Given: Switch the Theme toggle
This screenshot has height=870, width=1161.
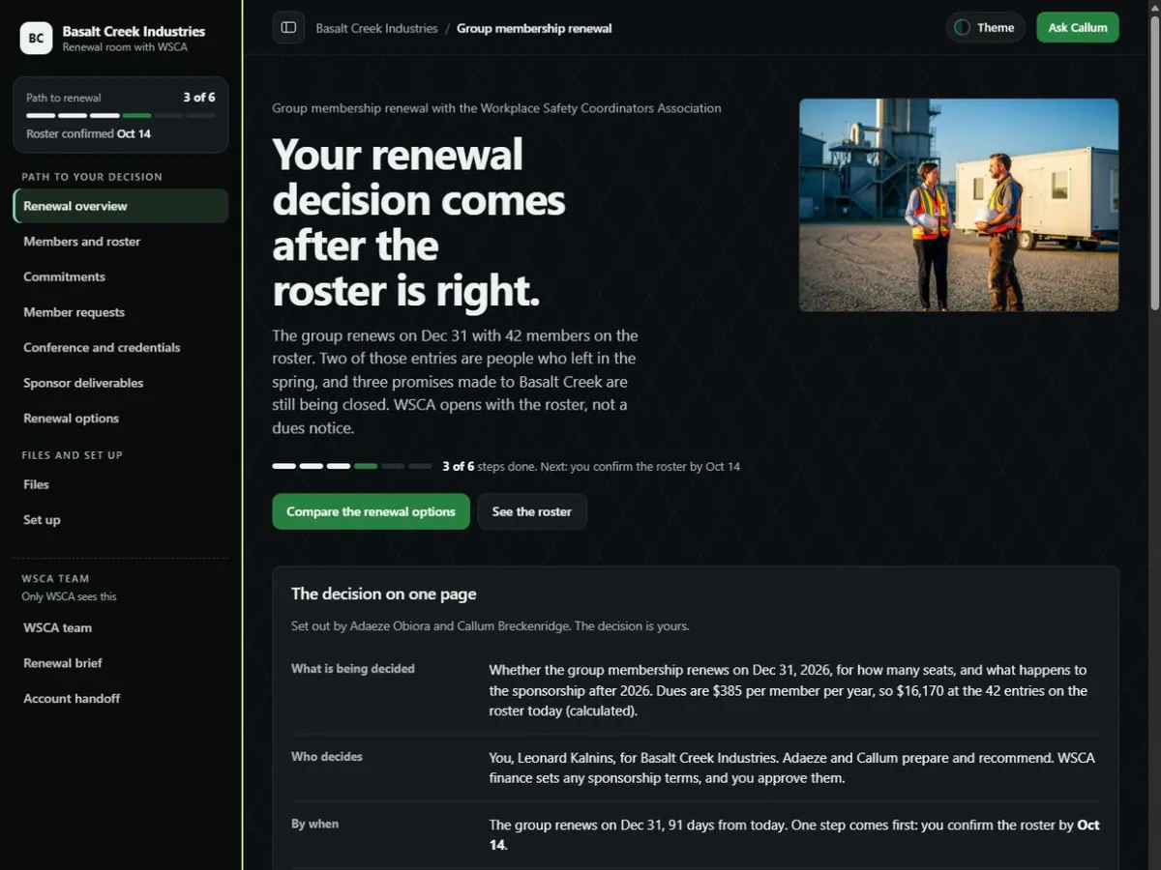Looking at the screenshot, I should click(x=985, y=28).
